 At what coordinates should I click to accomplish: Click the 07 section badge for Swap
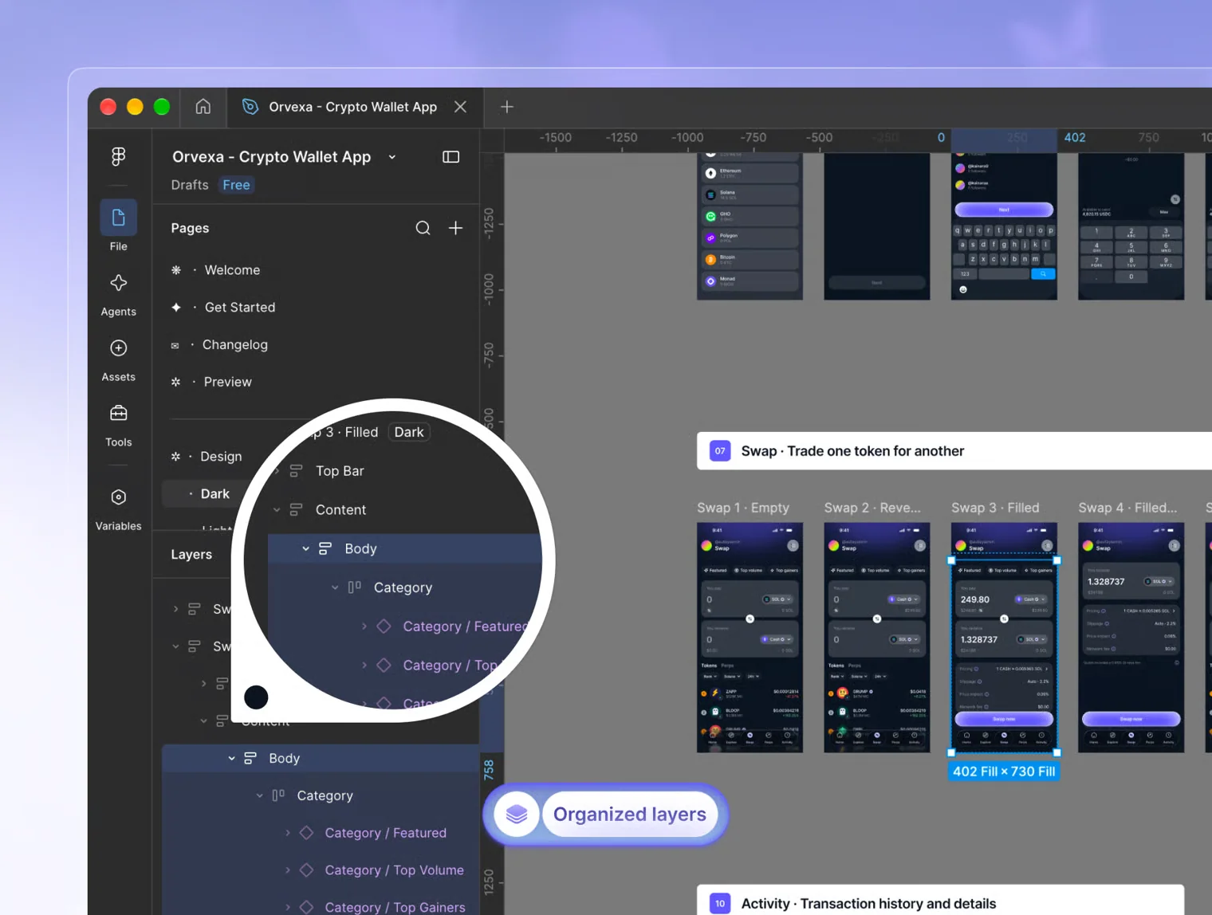pyautogui.click(x=720, y=451)
